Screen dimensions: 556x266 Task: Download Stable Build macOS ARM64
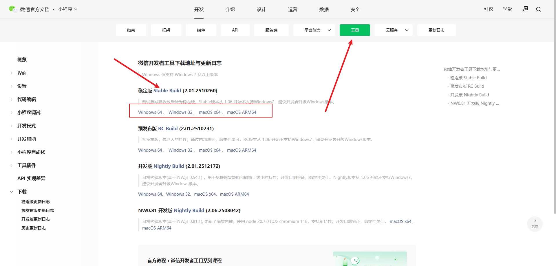pyautogui.click(x=242, y=112)
